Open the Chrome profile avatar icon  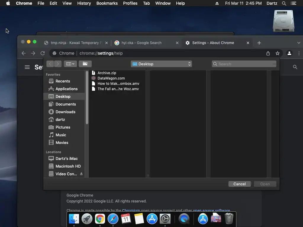pyautogui.click(x=289, y=53)
